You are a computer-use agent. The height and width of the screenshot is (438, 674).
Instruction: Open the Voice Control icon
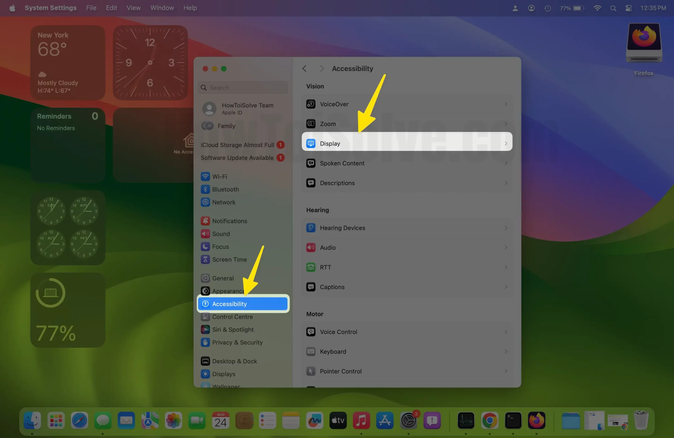coord(311,332)
